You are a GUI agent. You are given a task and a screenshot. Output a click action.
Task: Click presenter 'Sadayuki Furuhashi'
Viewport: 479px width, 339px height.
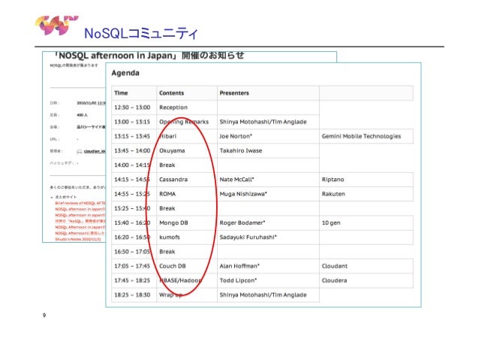click(248, 237)
